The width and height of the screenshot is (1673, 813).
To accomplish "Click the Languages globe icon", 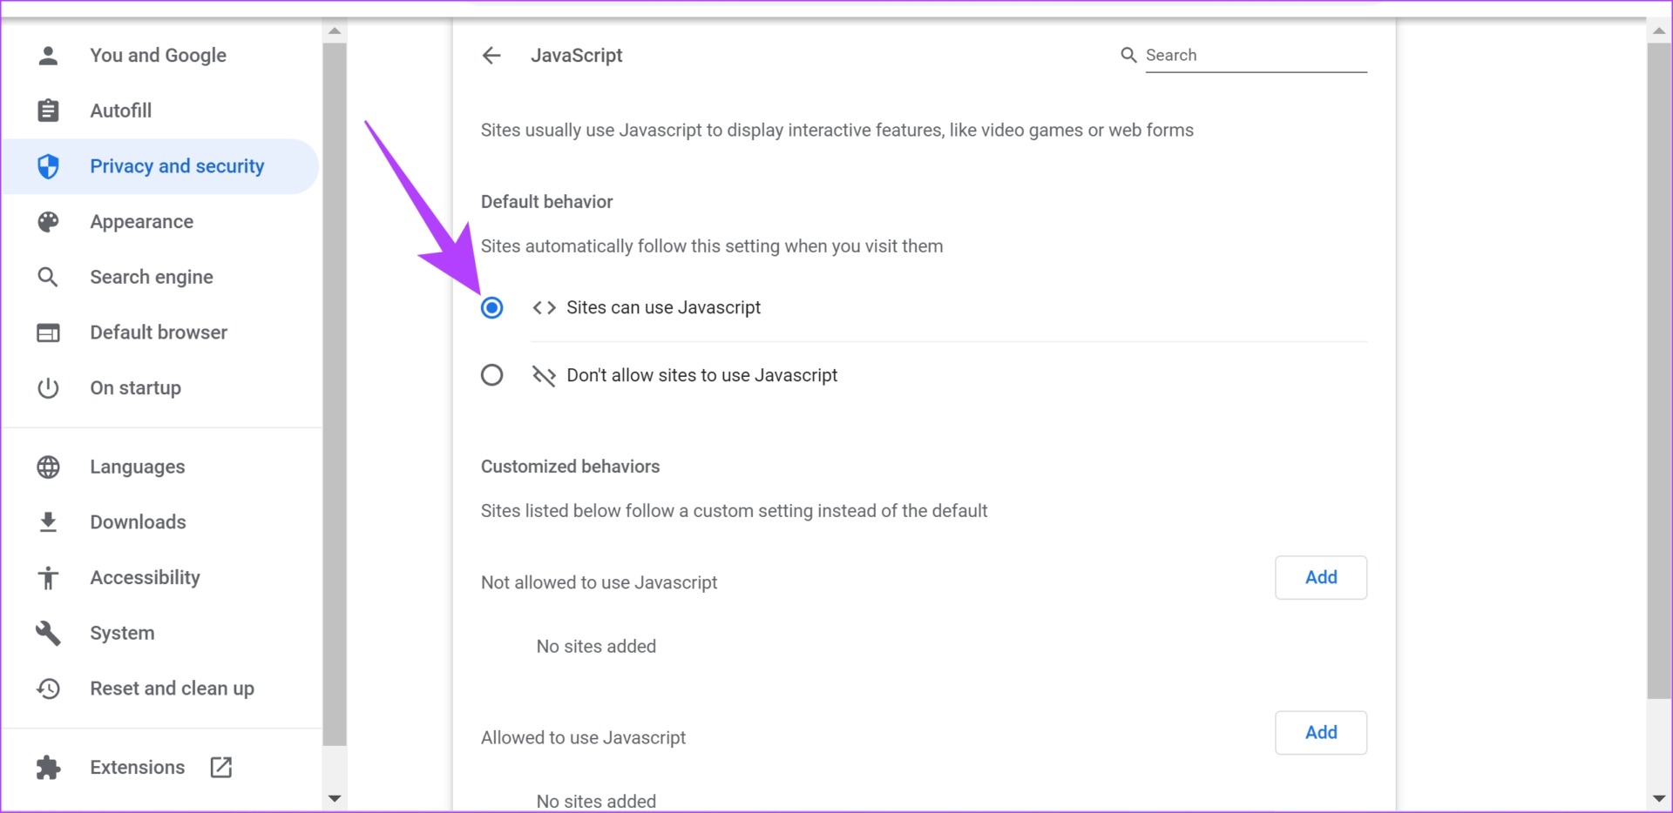I will click(49, 467).
